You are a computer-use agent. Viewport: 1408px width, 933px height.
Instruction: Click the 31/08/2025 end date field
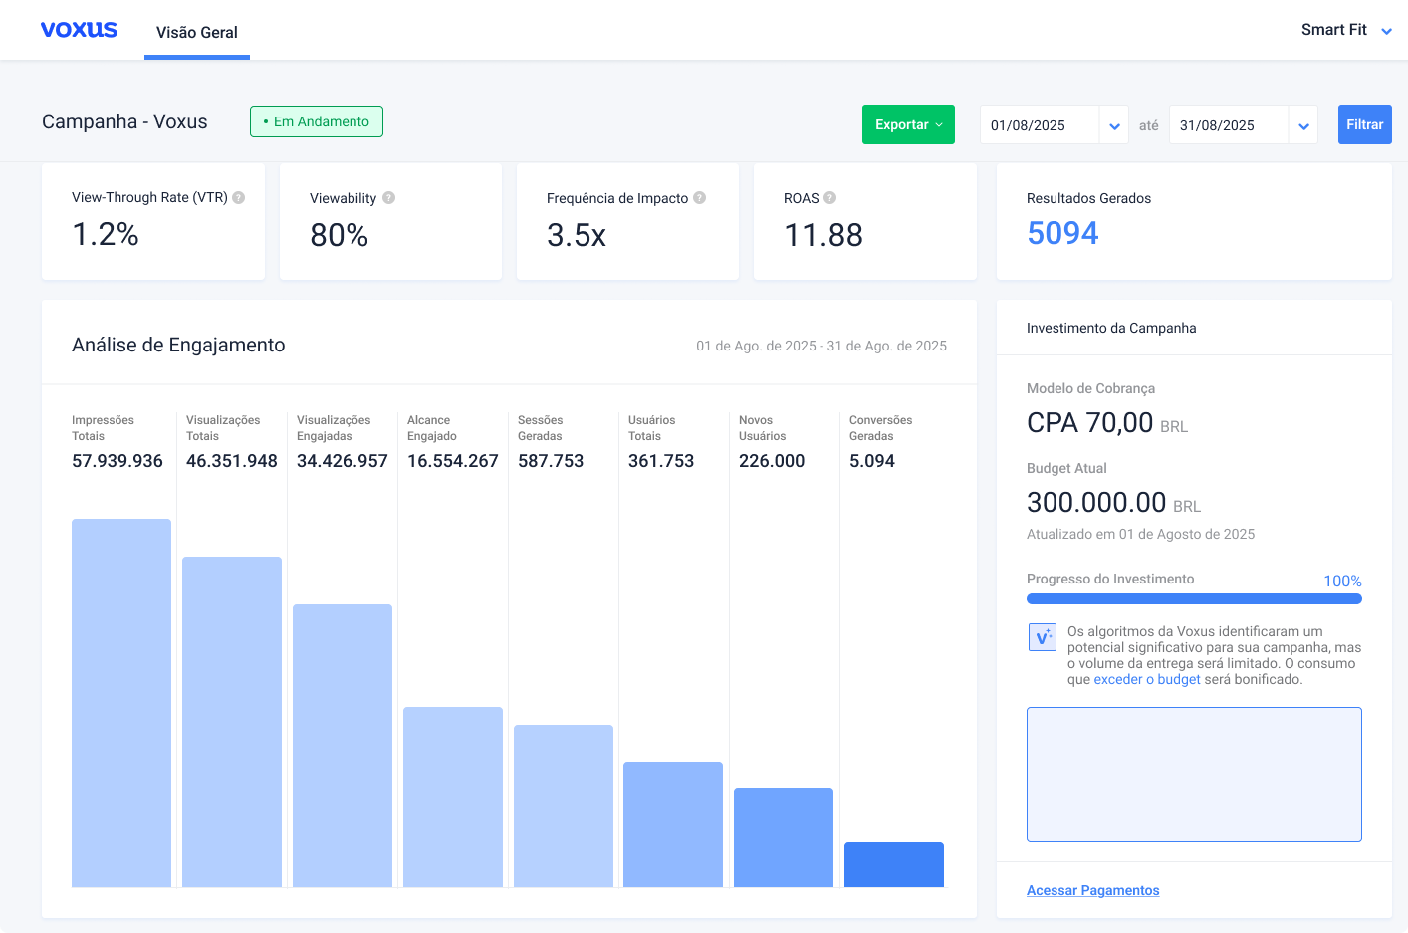(x=1229, y=125)
